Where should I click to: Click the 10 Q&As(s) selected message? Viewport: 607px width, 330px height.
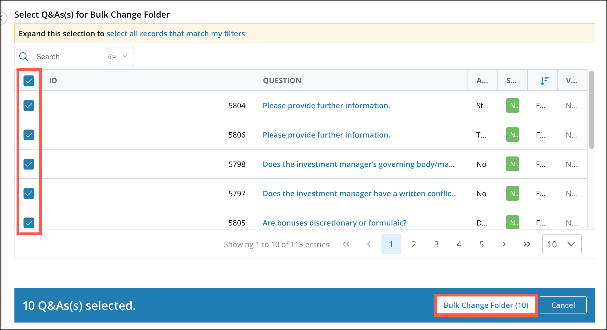click(x=79, y=305)
